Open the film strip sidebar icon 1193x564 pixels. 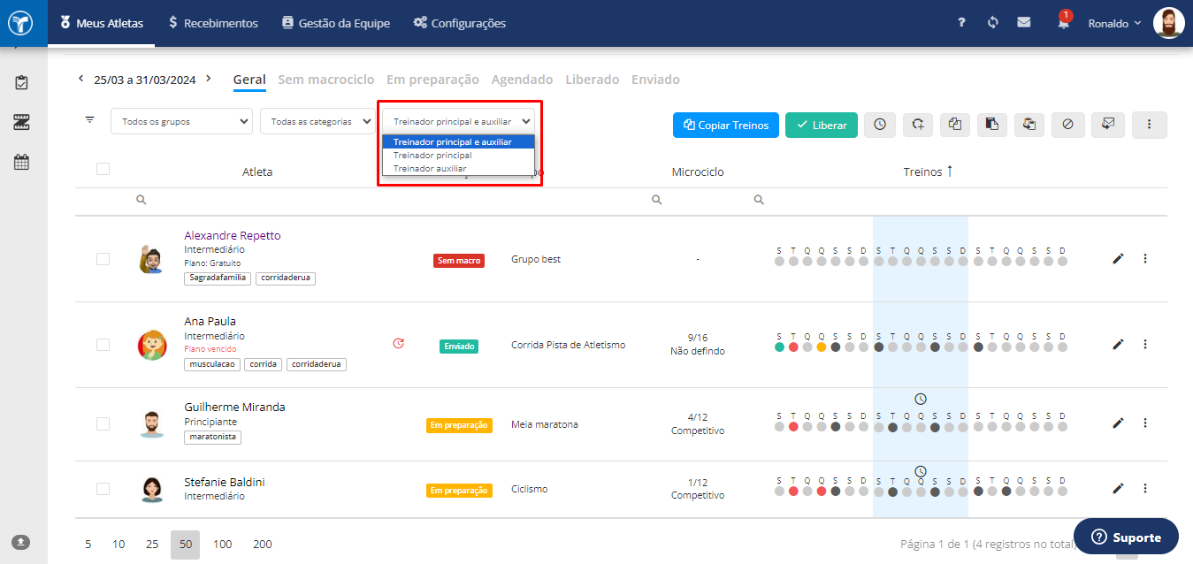tap(22, 122)
